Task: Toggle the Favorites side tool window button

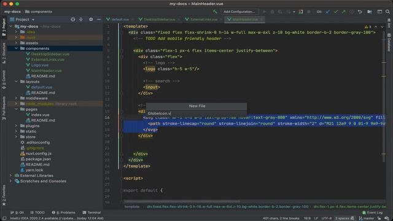Action: (4, 195)
